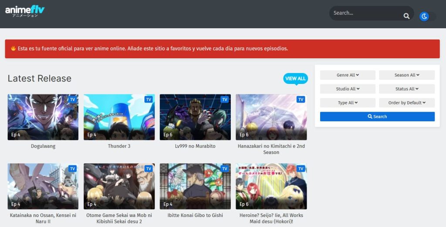The height and width of the screenshot is (227, 446).
Task: Click TV badge on Hanazakari no Kimitachi card
Action: tap(301, 100)
